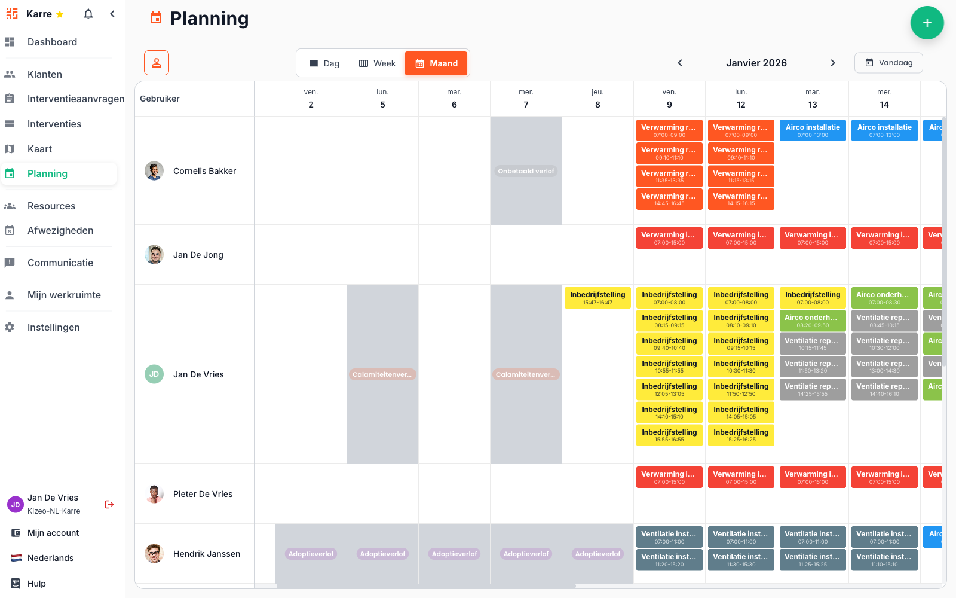The width and height of the screenshot is (956, 598).
Task: Click Cornelis Bakker's Airco installatie on the 13th
Action: pyautogui.click(x=813, y=130)
